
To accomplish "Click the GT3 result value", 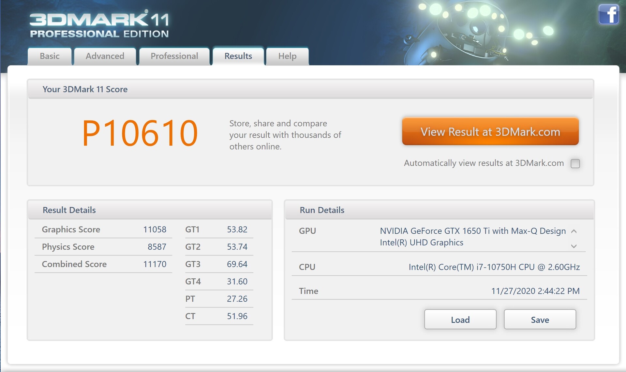I will 237,264.
